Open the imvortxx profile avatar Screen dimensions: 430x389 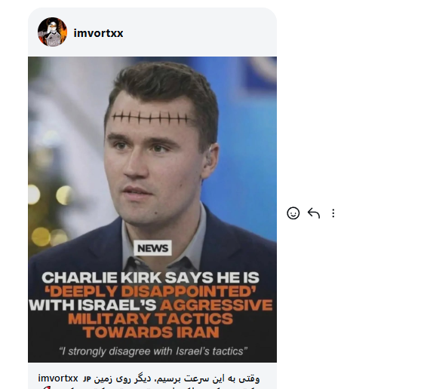coord(52,32)
